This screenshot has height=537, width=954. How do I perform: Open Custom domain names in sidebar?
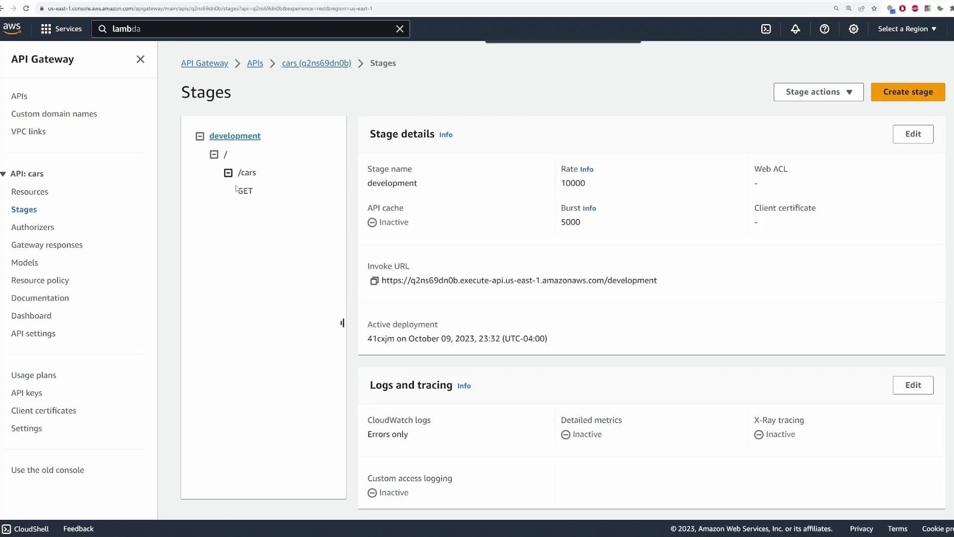tap(54, 114)
